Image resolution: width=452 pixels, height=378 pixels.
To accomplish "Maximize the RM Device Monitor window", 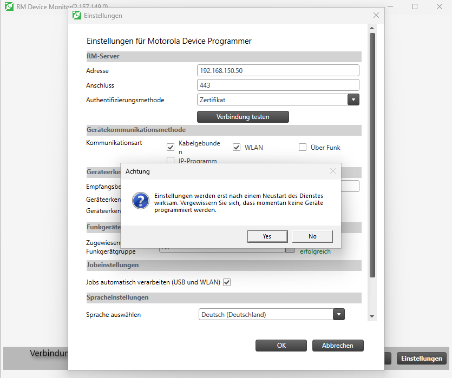I will (x=415, y=6).
